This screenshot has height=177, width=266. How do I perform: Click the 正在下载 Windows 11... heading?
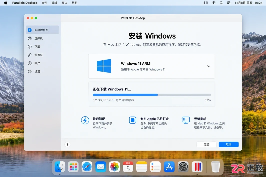tap(112, 89)
